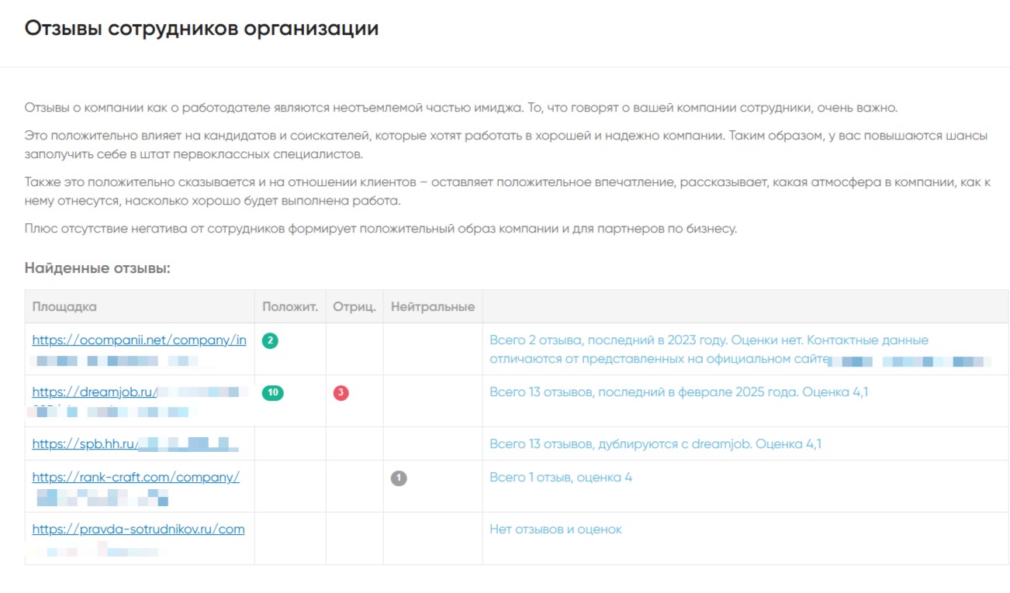Open the ocompanii.net company link
This screenshot has width=1010, height=593.
pos(139,340)
